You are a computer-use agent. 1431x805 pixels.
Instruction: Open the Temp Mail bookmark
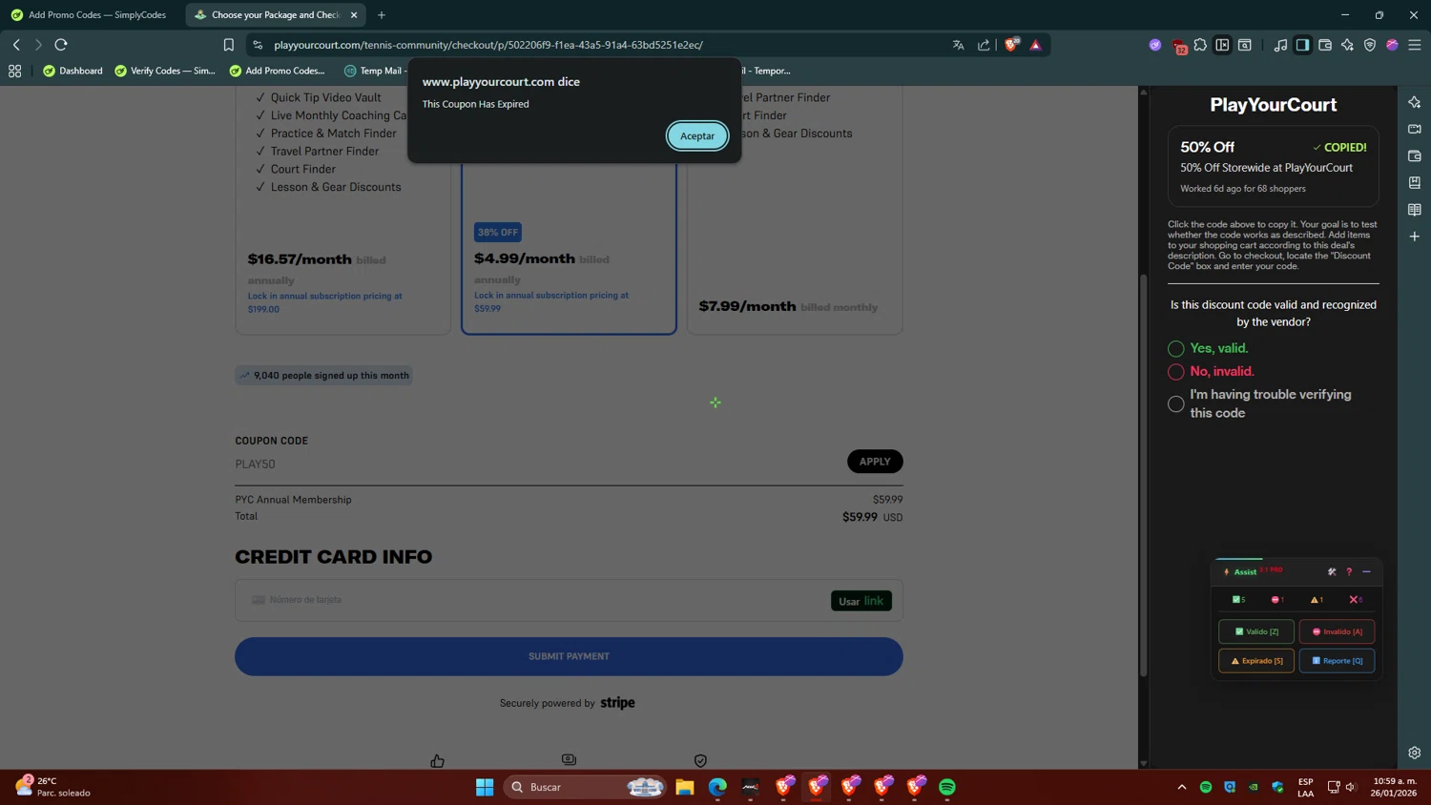pos(374,71)
